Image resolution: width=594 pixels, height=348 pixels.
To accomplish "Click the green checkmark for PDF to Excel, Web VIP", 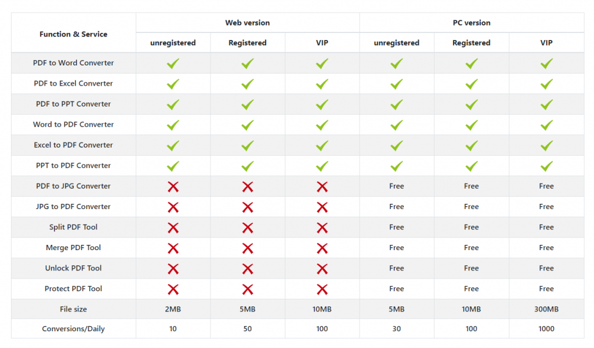I will (322, 84).
